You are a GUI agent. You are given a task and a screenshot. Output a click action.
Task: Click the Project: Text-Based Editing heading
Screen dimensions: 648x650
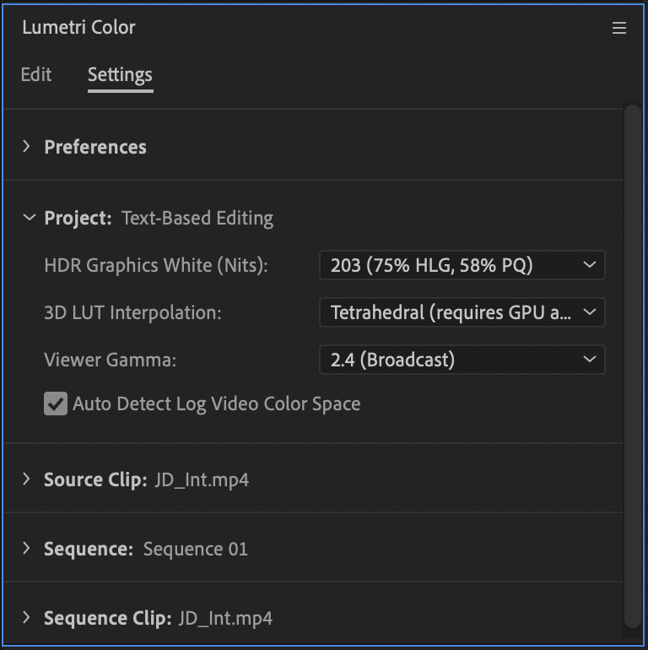159,218
